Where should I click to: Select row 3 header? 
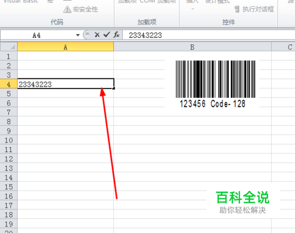click(9, 75)
